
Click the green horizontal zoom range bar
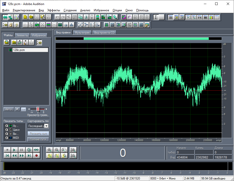pos(146,39)
